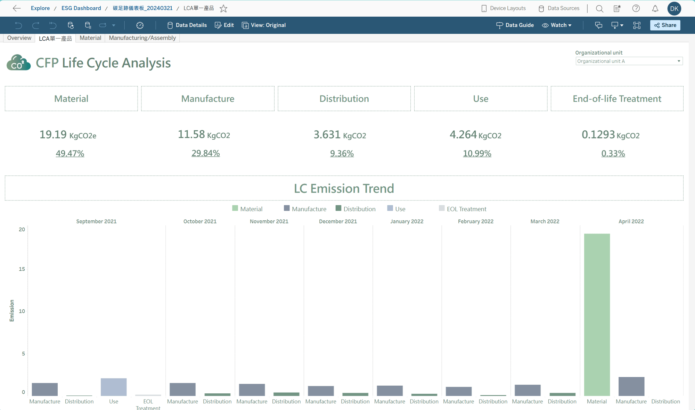695x410 pixels.
Task: Switch to the Overview tab
Action: pyautogui.click(x=19, y=38)
